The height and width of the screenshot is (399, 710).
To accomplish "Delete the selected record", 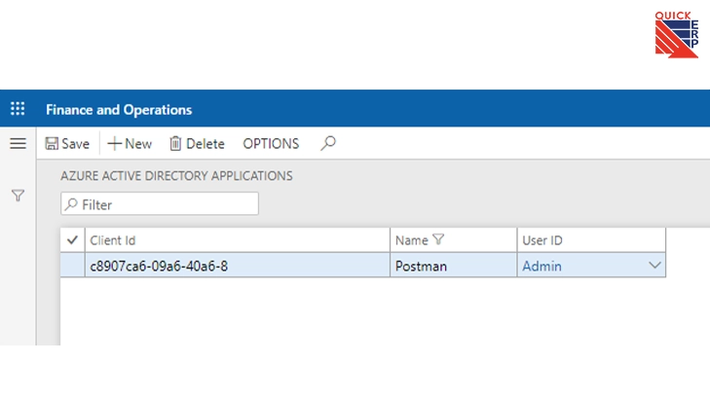I will point(197,143).
